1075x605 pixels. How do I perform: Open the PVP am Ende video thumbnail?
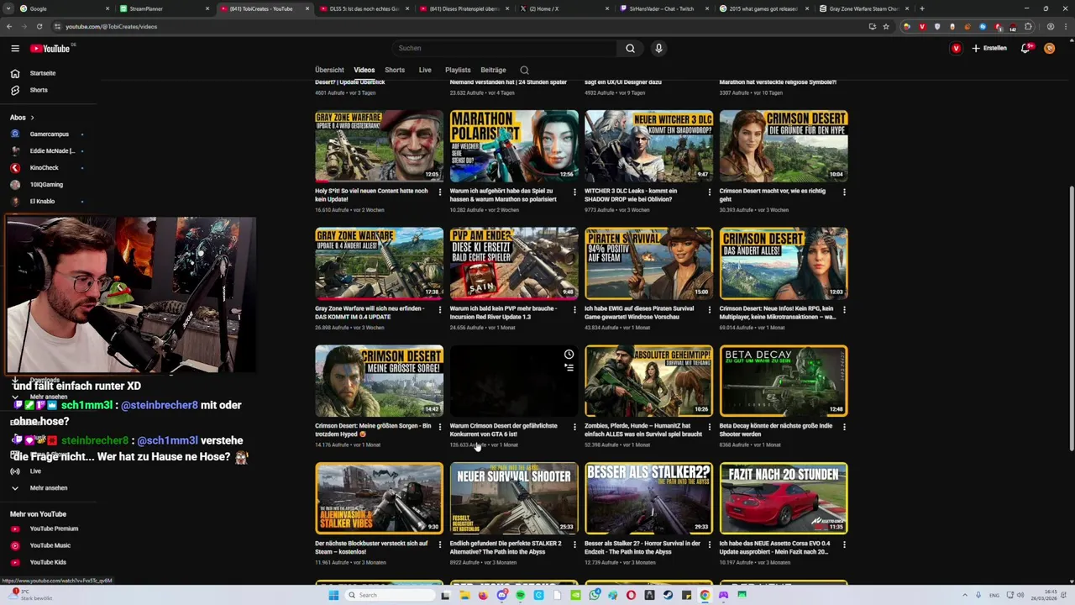pyautogui.click(x=514, y=264)
